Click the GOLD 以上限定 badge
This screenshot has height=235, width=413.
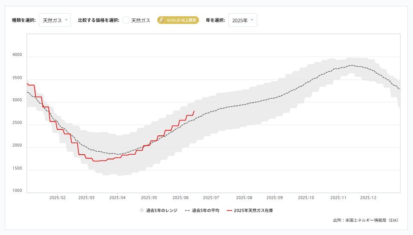point(178,20)
